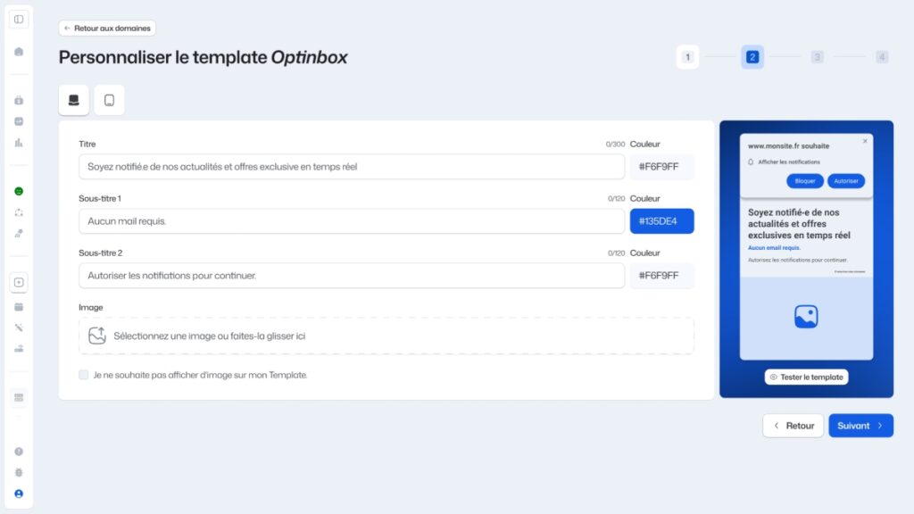This screenshot has height=514, width=914.
Task: Check 'Je ne souhaite pas afficher d'image' box
Action: click(84, 375)
